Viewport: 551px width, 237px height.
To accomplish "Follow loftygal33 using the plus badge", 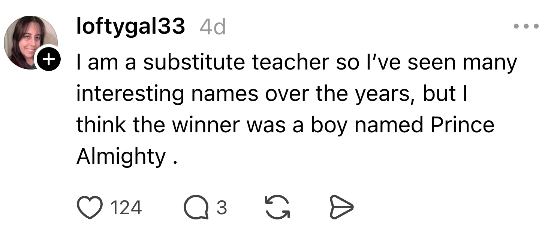I will click(x=48, y=59).
